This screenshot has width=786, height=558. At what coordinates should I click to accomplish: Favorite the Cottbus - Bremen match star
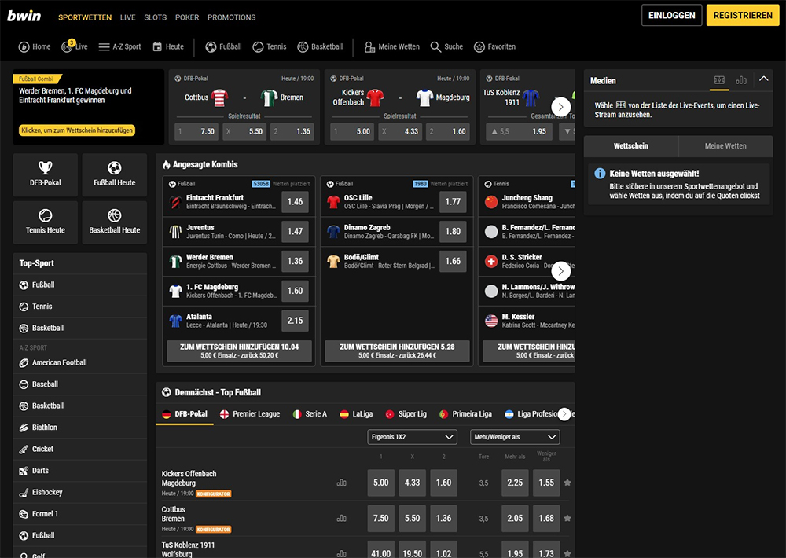567,518
